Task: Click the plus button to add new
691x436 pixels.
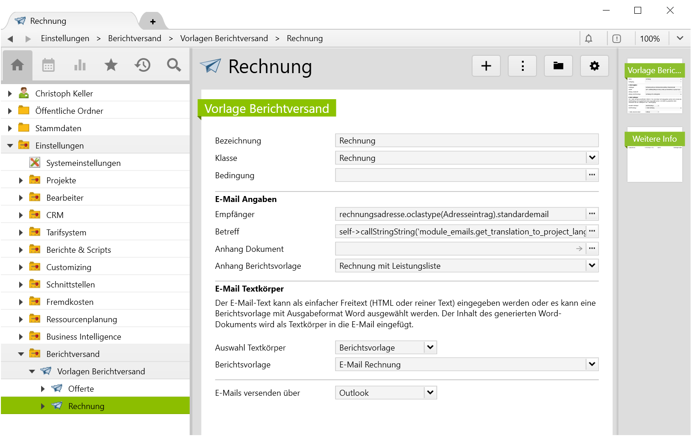Action: [486, 66]
